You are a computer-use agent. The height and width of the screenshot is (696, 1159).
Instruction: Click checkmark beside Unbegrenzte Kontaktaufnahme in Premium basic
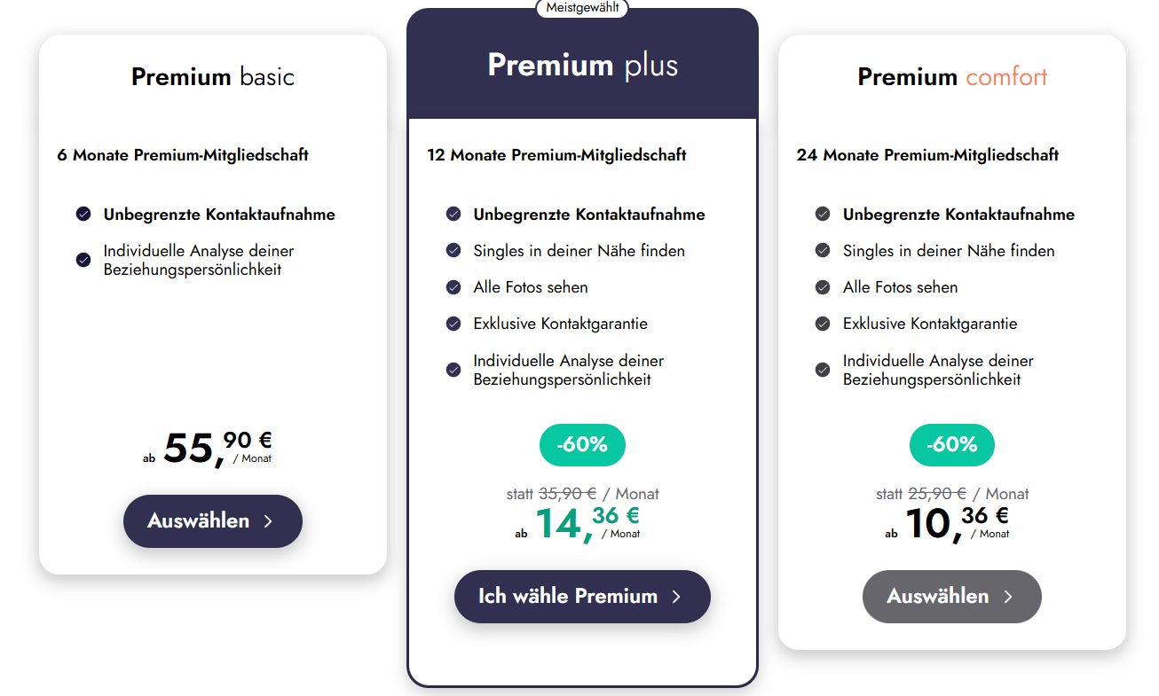[83, 215]
